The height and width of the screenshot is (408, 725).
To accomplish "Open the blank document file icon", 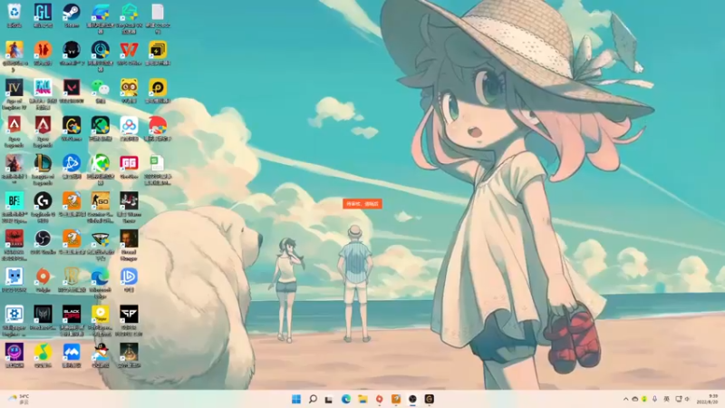I will pos(158,12).
